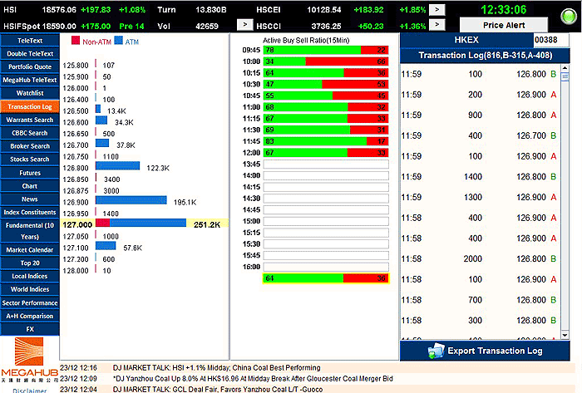
Task: Click the Export Transaction Log folder icon
Action: tap(436, 351)
